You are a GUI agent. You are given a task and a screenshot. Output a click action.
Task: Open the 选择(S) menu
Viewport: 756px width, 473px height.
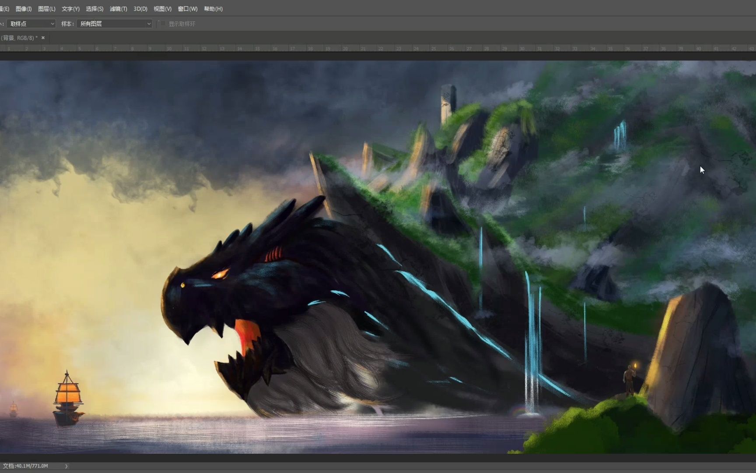94,9
